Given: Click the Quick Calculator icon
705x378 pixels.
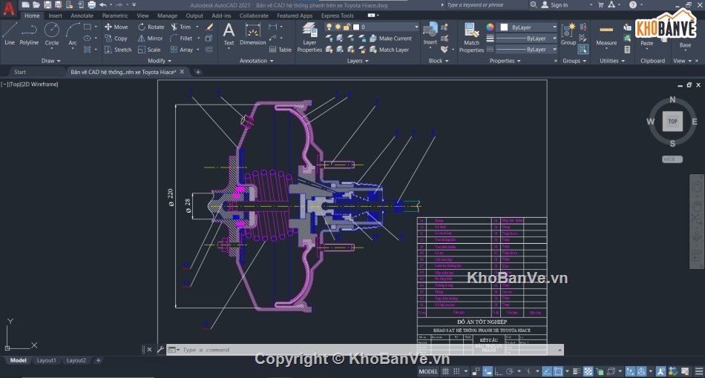Looking at the screenshot, I should coord(627,50).
